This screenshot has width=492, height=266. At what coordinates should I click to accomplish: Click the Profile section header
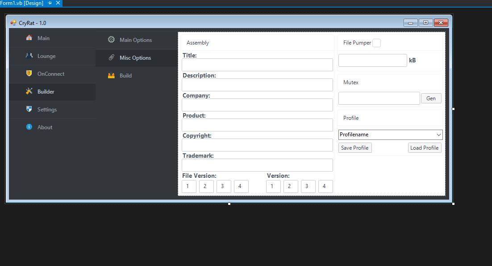(x=351, y=118)
